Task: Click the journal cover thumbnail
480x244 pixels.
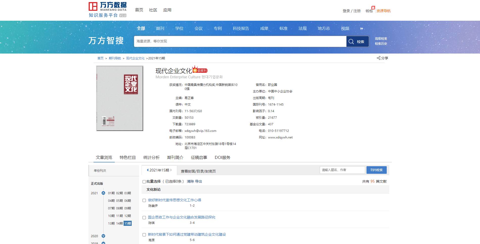Action: pyautogui.click(x=120, y=98)
